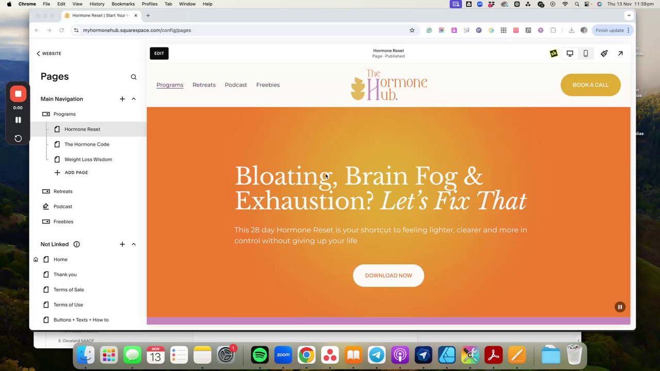Image resolution: width=660 pixels, height=371 pixels.
Task: Click Freebies in site navigation
Action: click(x=268, y=85)
